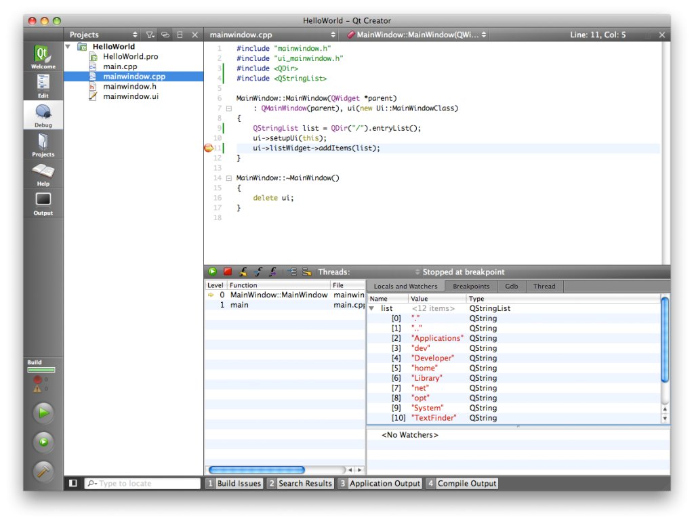Select main.cpp in the project tree
This screenshot has height=523, width=694.
pos(120,66)
